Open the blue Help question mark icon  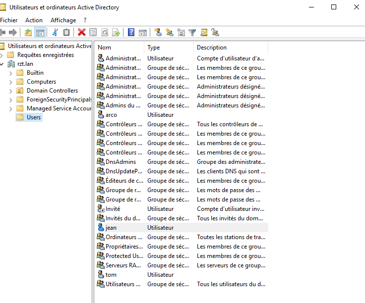(x=131, y=32)
